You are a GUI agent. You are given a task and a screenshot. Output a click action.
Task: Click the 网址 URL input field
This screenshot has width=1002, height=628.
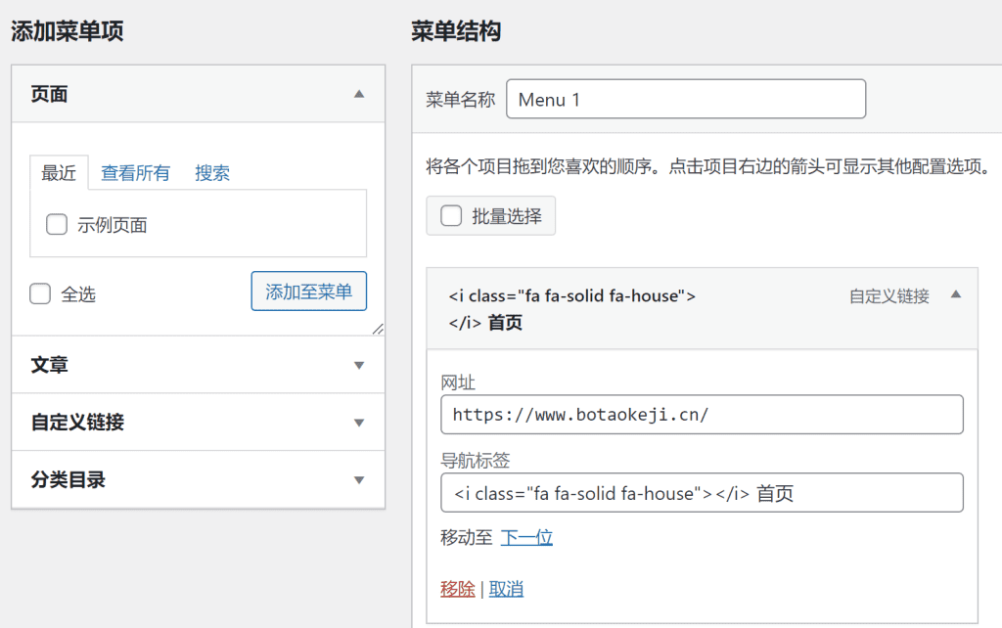pos(702,415)
